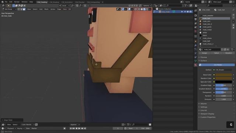
Task: Switch to CW_Creating workspace tab
Action: tap(42, 2)
